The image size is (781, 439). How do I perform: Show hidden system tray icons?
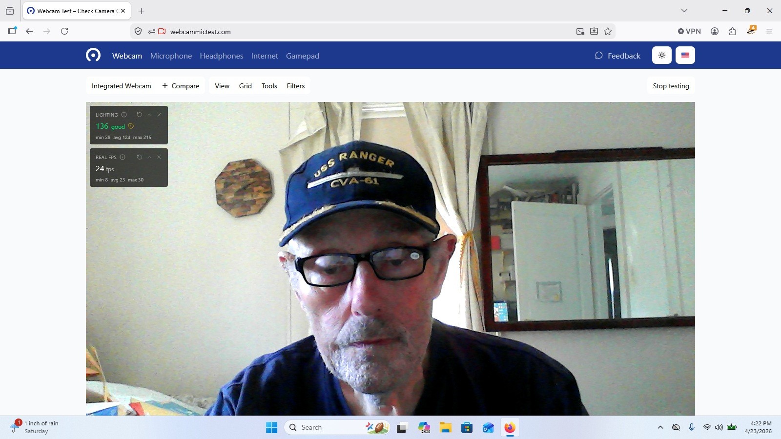(660, 427)
